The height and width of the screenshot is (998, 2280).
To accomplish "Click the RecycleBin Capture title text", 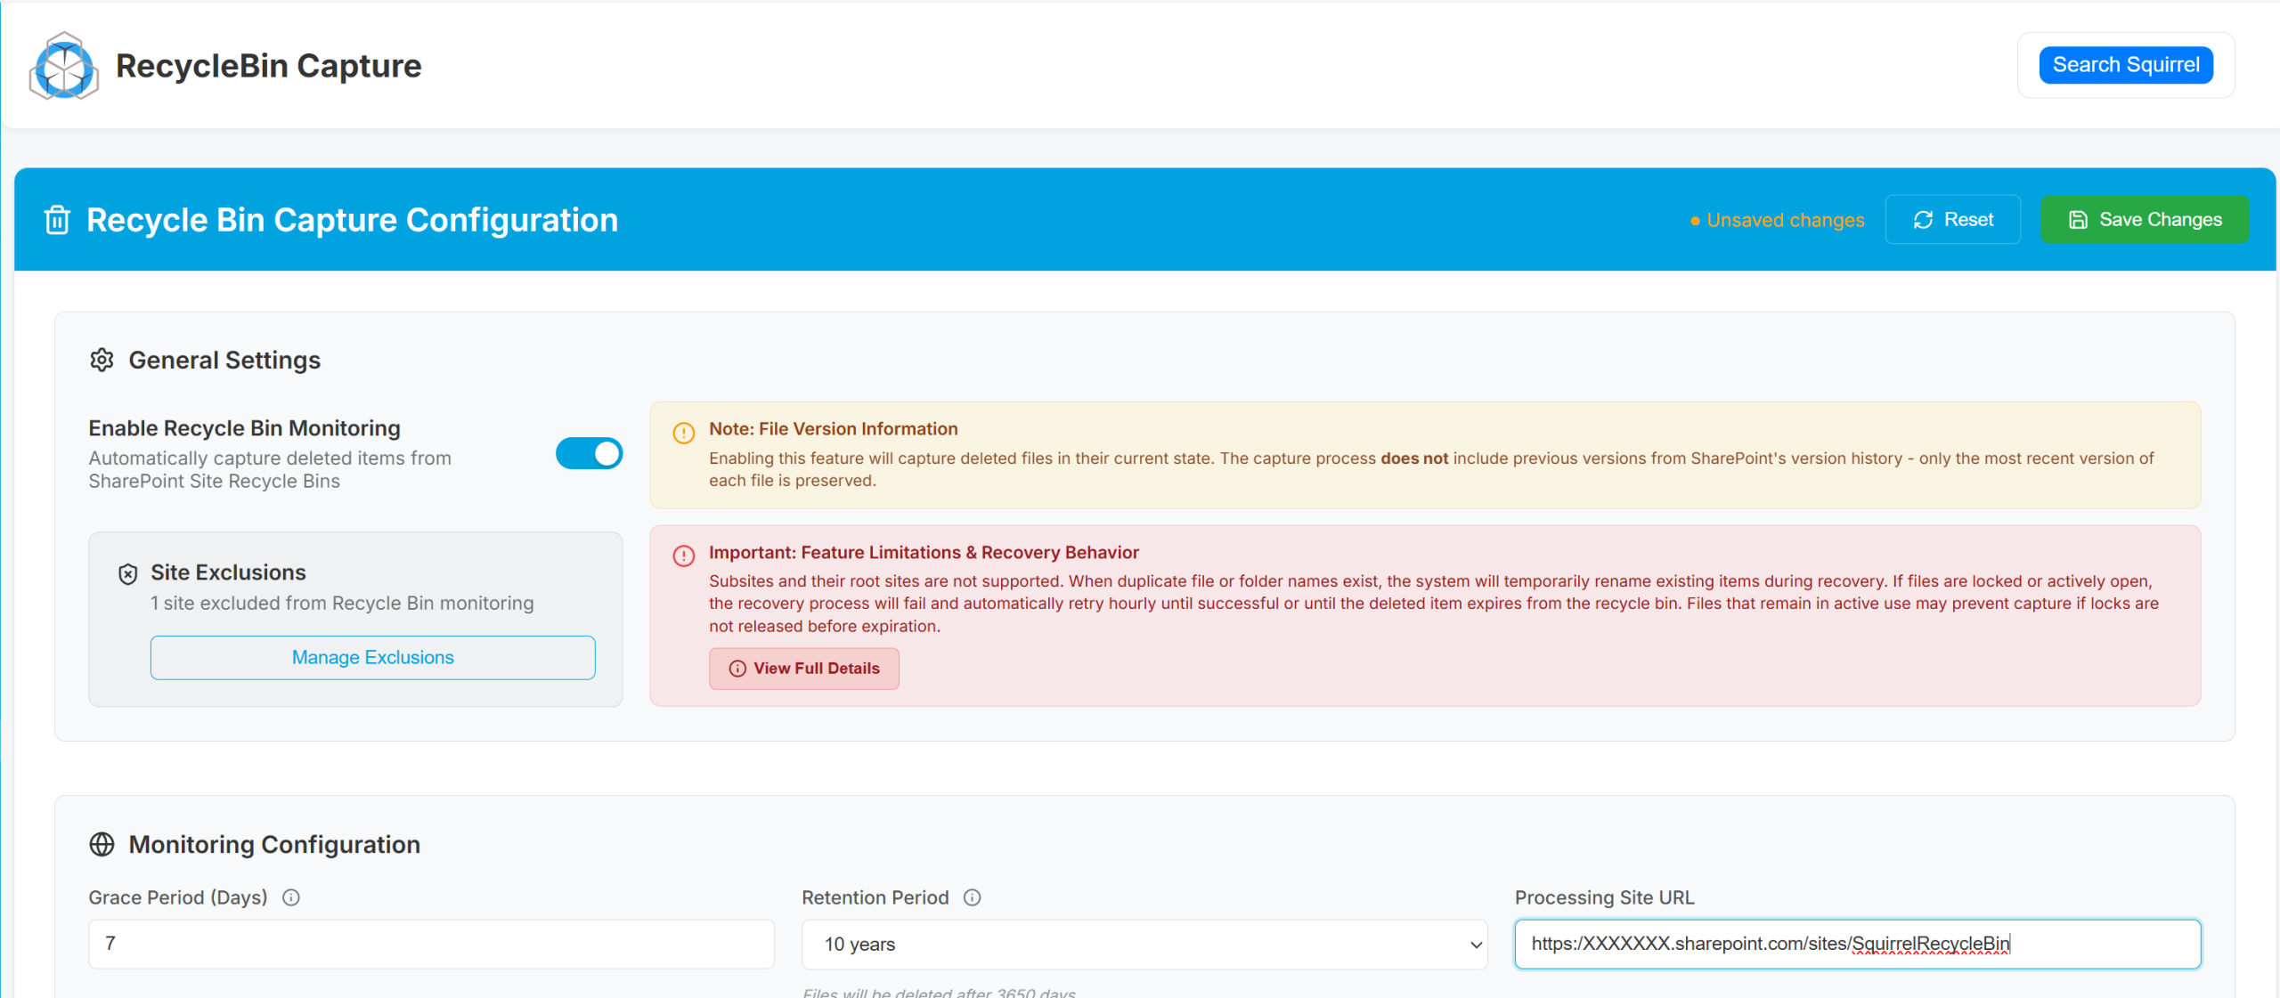I will click(268, 66).
